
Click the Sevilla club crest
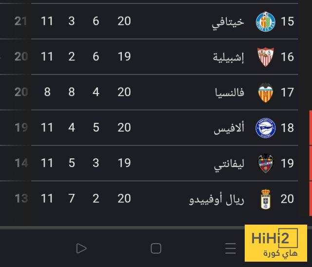tap(266, 57)
